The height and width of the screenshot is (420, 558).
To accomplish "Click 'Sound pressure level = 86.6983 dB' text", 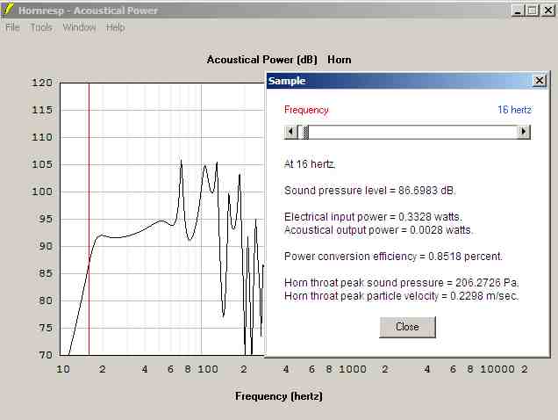I will click(369, 191).
